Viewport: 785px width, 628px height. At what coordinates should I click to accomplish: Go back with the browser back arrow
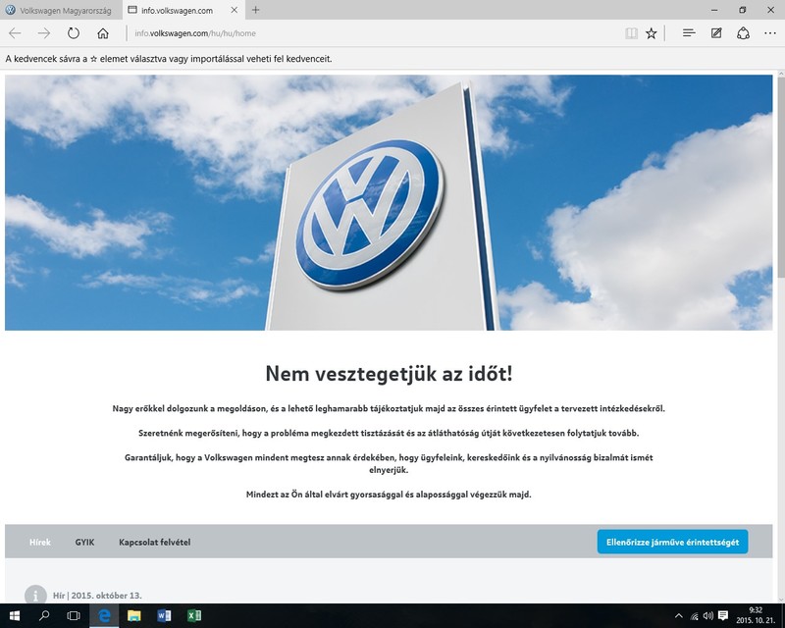coord(15,33)
